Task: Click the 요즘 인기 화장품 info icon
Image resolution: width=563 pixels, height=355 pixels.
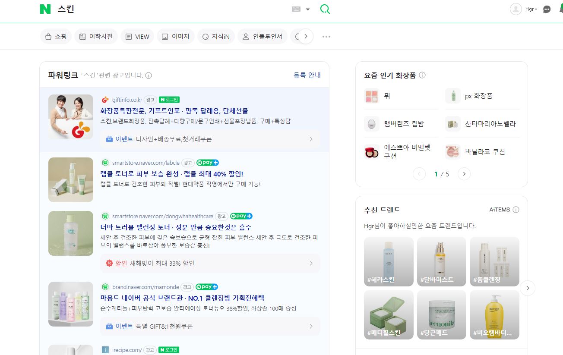Action: pyautogui.click(x=422, y=75)
